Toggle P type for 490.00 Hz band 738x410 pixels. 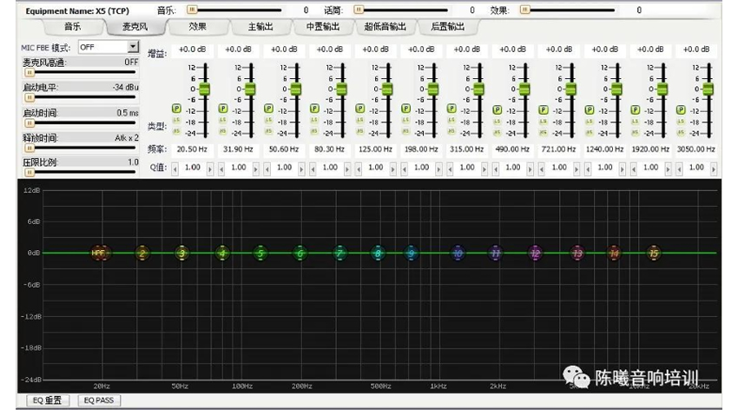click(x=497, y=109)
